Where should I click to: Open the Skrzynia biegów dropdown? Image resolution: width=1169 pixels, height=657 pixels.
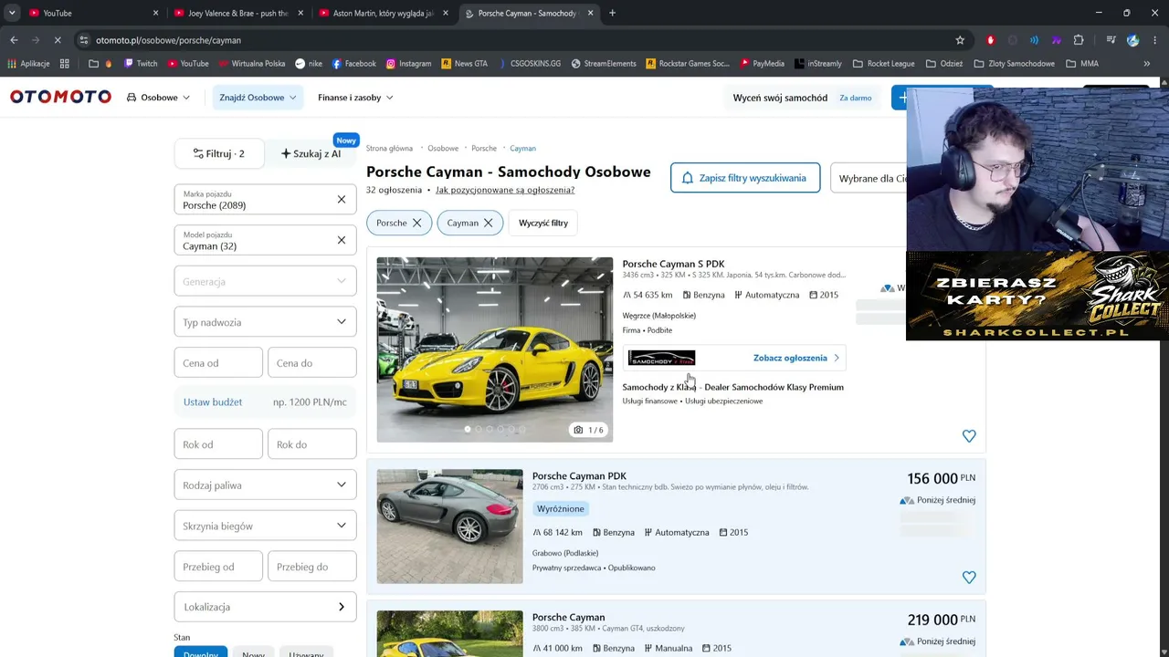[x=265, y=526]
